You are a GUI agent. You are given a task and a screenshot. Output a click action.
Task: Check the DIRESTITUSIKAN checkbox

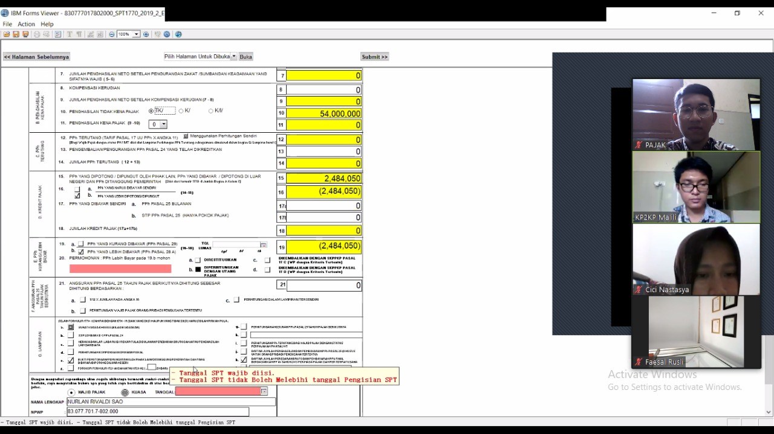coord(198,260)
